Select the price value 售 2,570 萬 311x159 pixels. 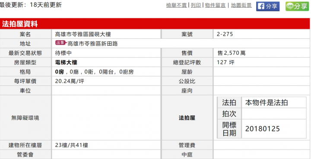click(x=232, y=53)
